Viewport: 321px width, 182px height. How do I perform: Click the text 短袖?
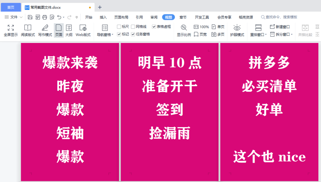pos(70,133)
